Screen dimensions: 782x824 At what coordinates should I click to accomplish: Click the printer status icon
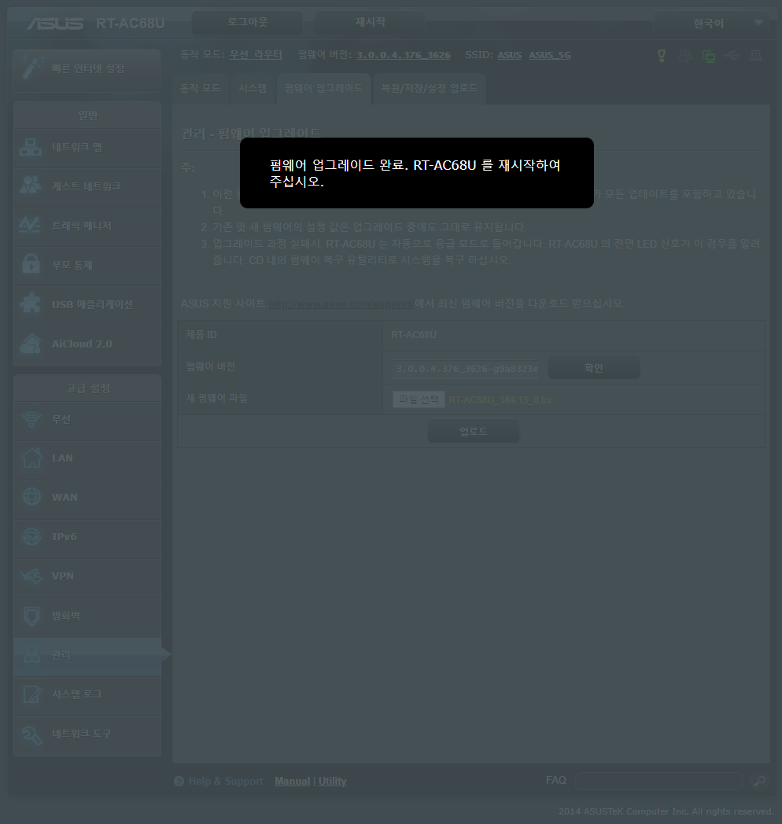coord(756,55)
